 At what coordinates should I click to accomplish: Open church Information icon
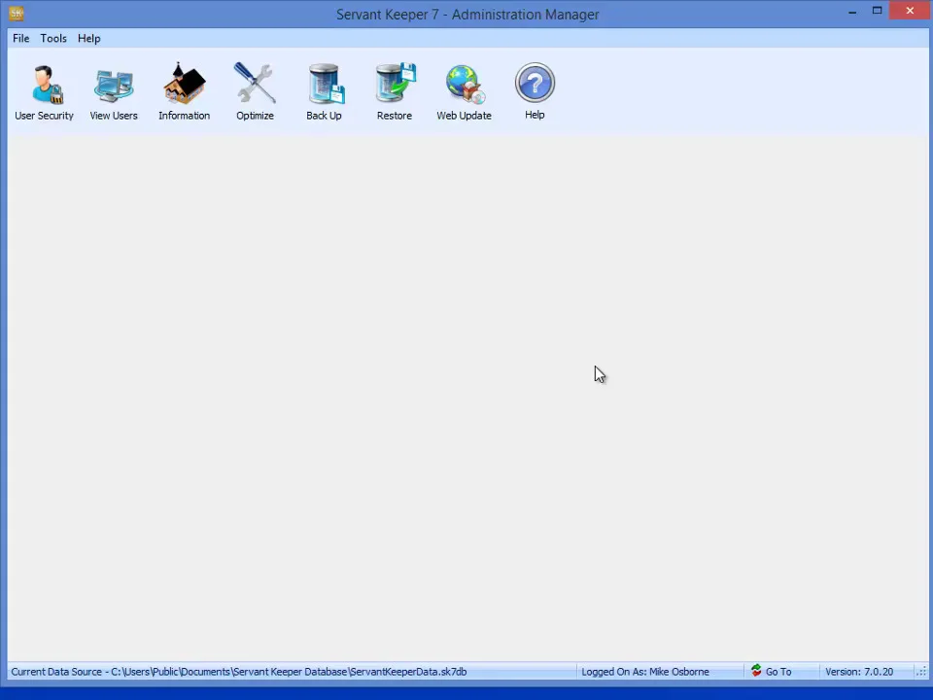point(184,91)
